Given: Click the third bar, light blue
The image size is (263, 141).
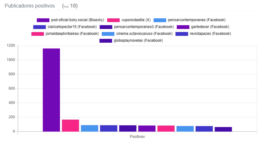Looking at the screenshot, I should [89, 128].
